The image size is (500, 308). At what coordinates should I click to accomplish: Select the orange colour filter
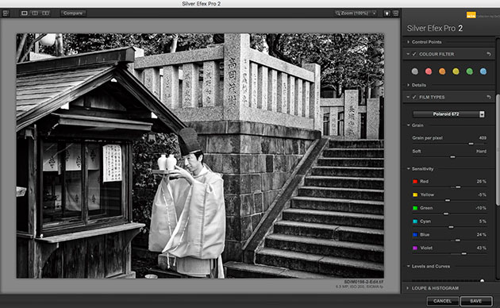(442, 71)
